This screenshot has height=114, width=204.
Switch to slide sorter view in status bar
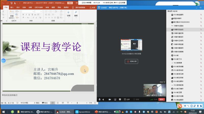coord(57,103)
